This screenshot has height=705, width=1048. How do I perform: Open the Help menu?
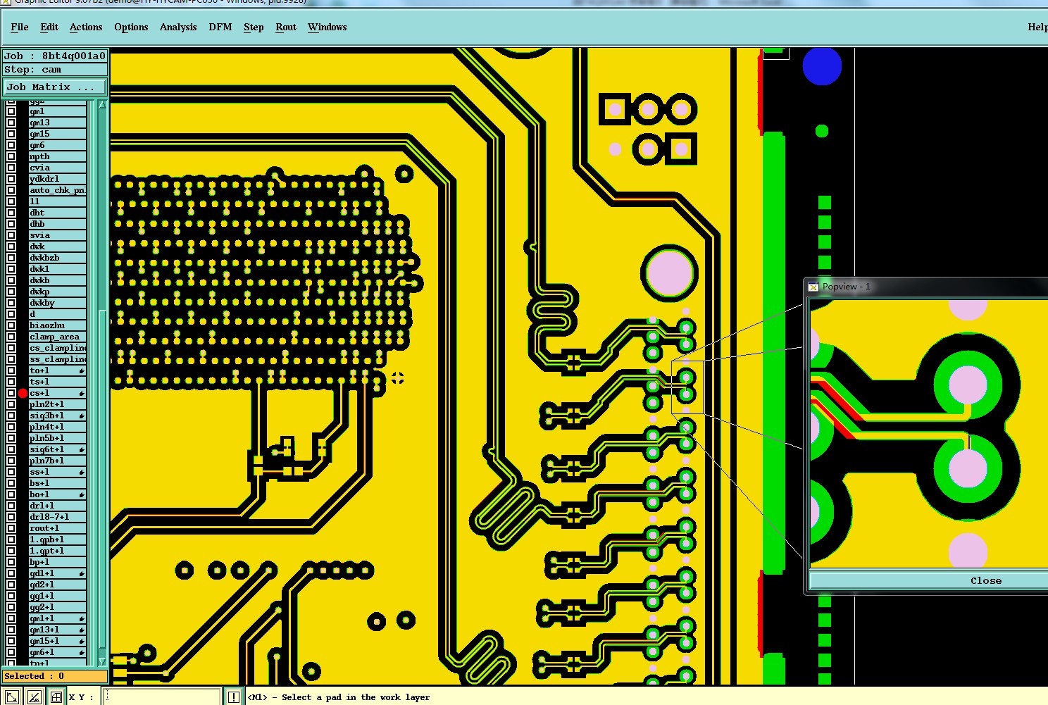pos(1037,27)
